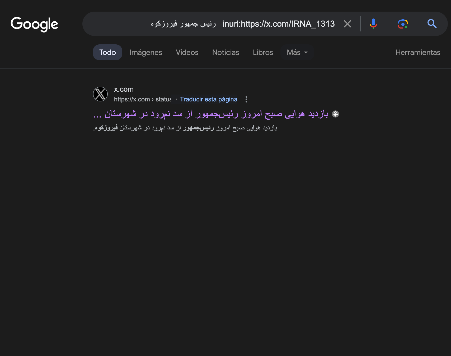Start a voice search with the microphone

pyautogui.click(x=373, y=24)
